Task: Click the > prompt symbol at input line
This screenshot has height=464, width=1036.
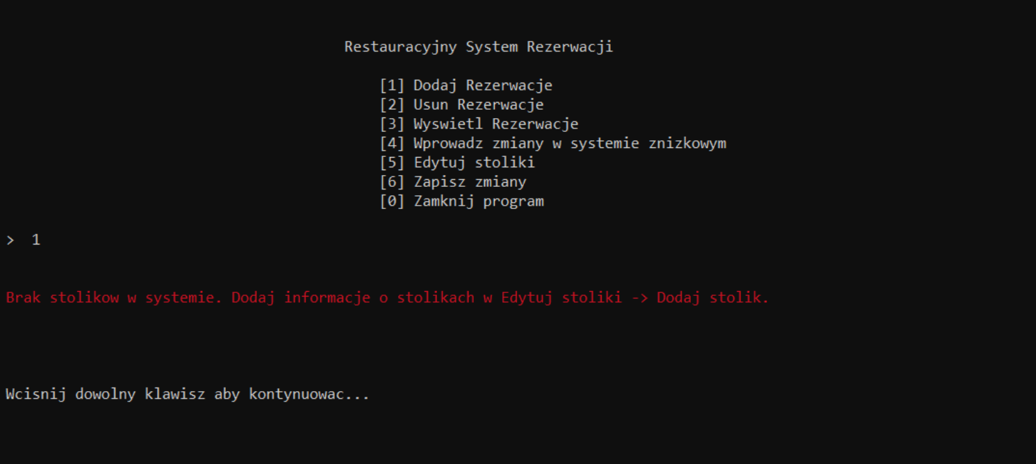Action: (9, 239)
